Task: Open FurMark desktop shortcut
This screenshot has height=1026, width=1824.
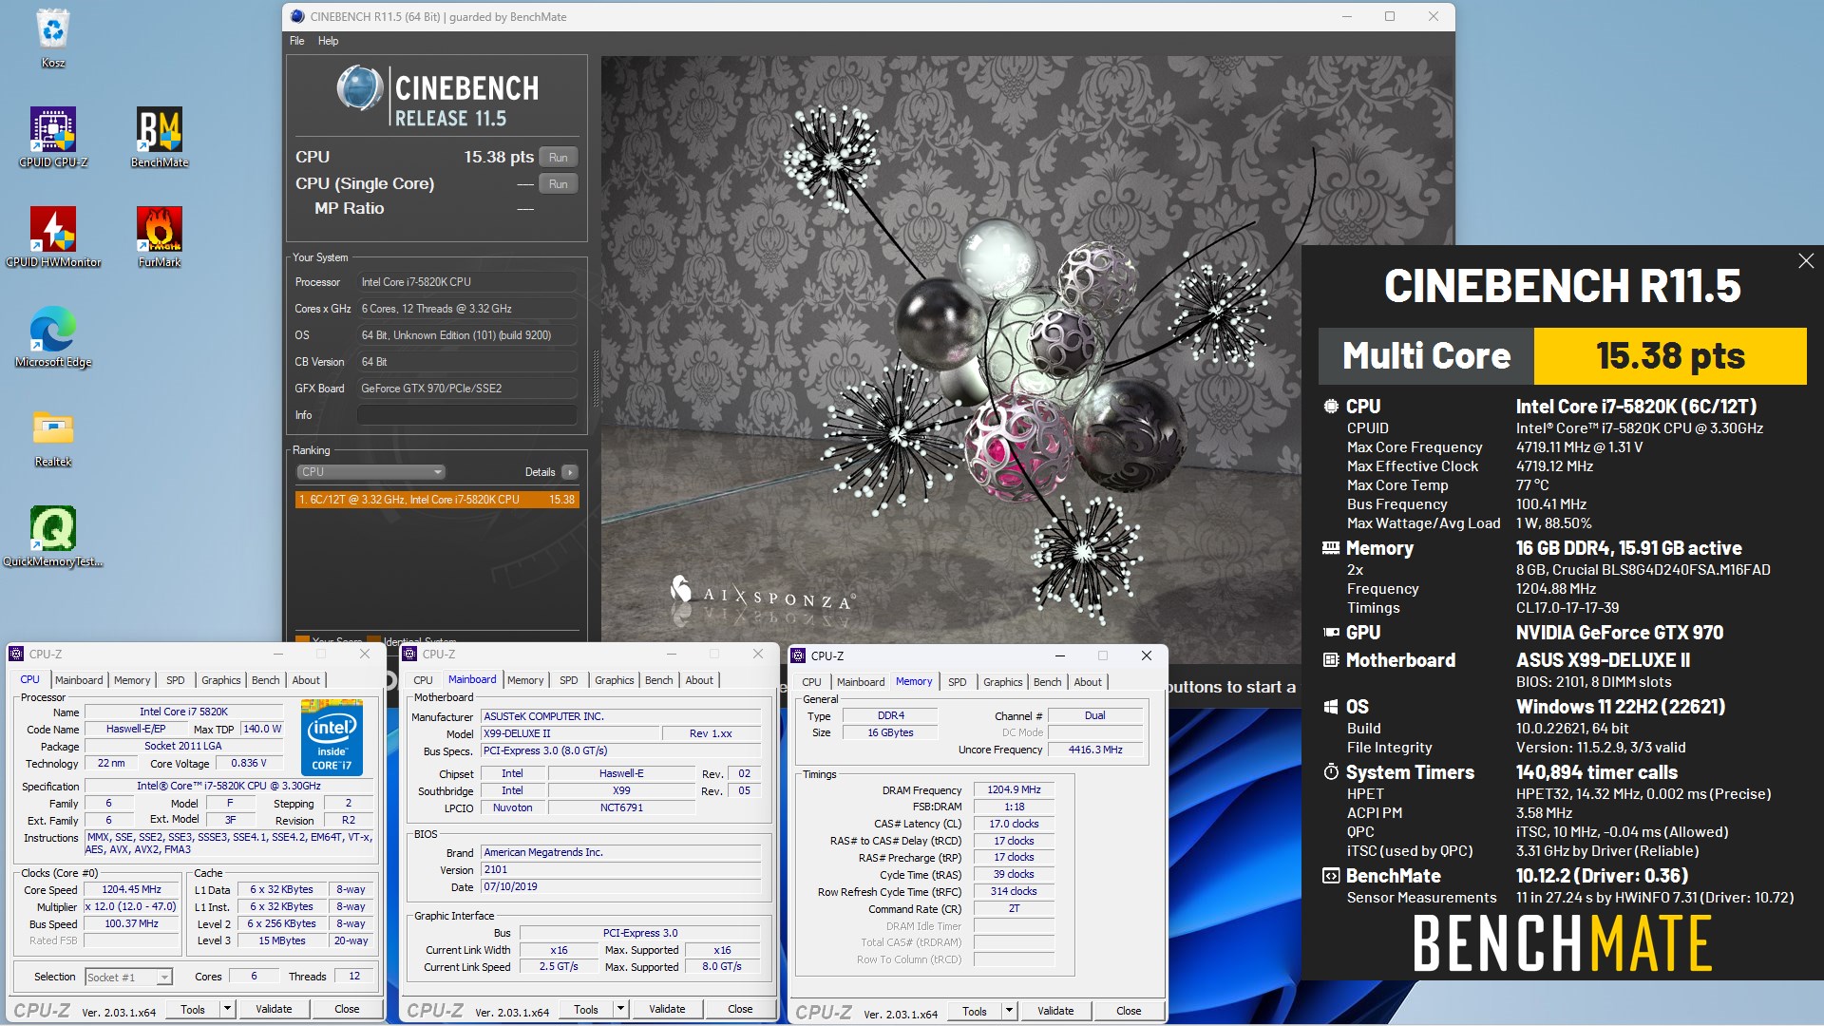Action: coord(160,237)
